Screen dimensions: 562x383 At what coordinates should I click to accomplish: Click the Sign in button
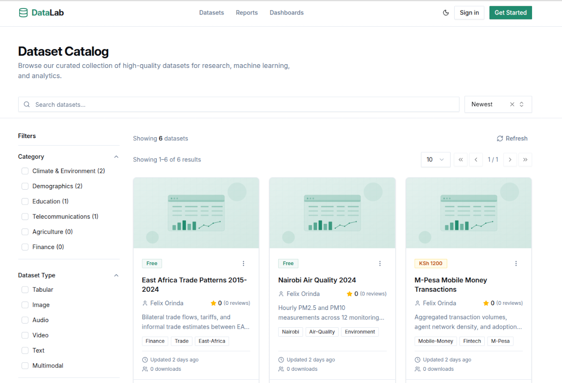469,13
